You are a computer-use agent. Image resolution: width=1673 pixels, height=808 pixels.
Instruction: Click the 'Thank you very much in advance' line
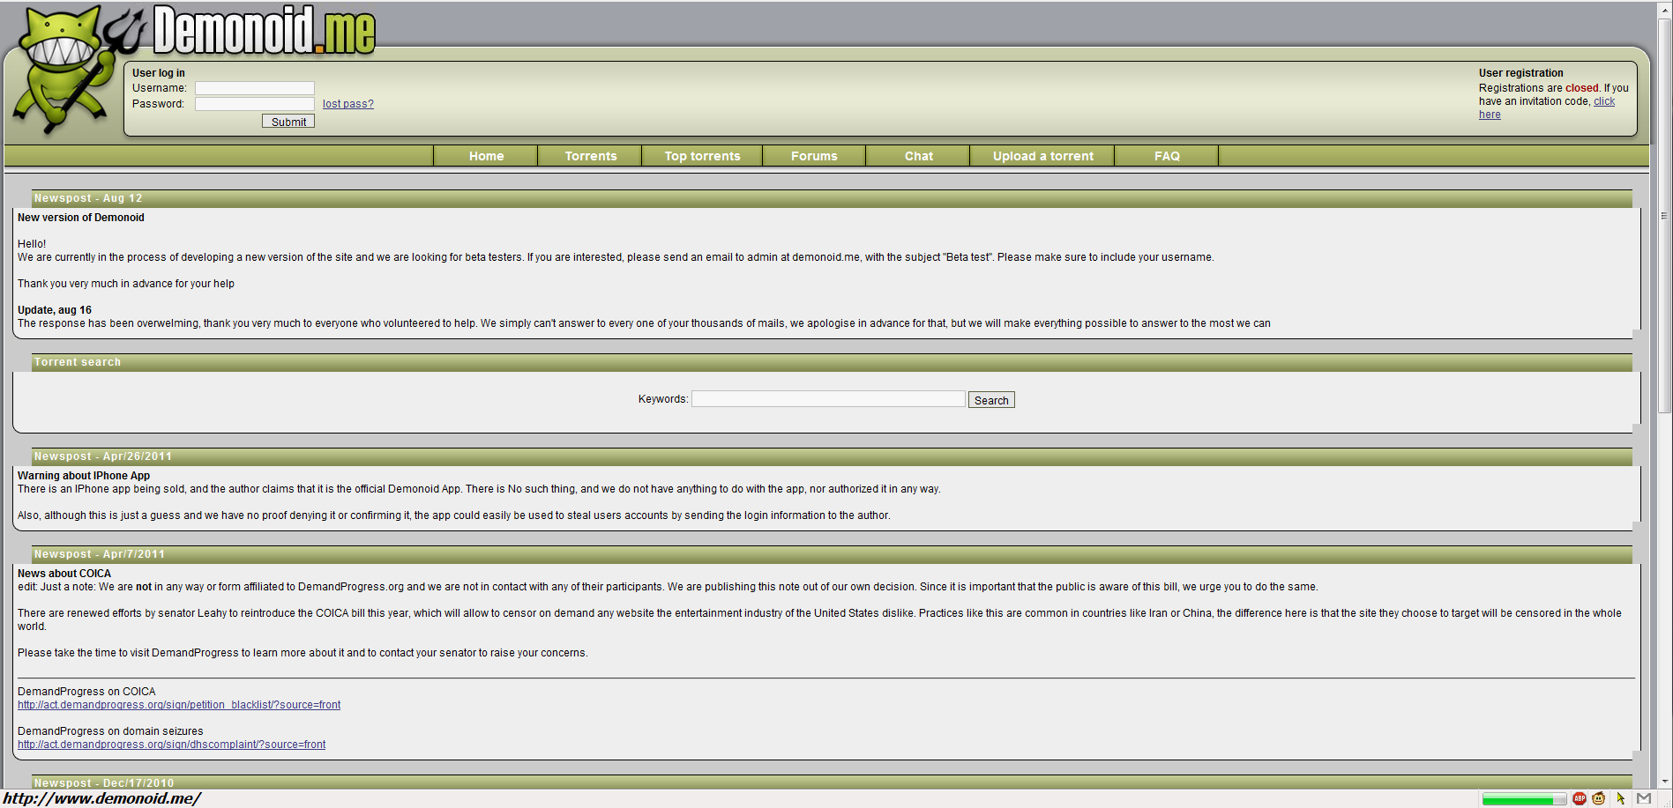click(x=126, y=284)
